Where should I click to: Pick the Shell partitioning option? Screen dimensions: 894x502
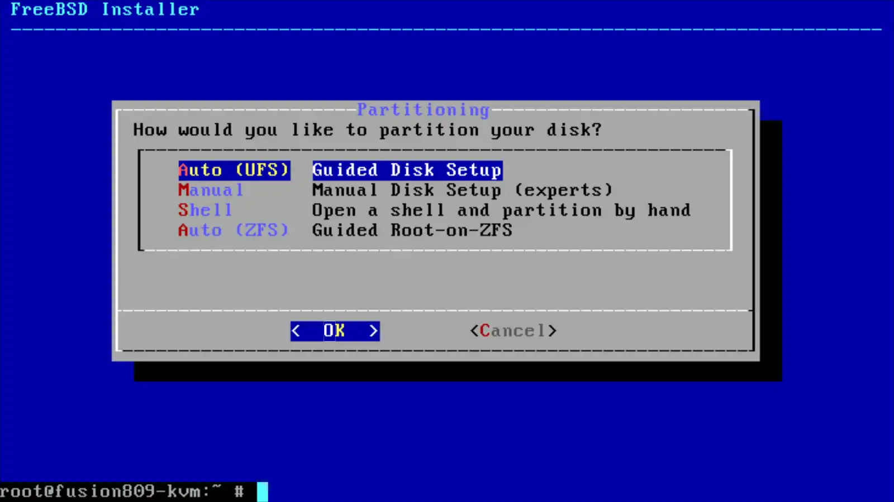205,210
